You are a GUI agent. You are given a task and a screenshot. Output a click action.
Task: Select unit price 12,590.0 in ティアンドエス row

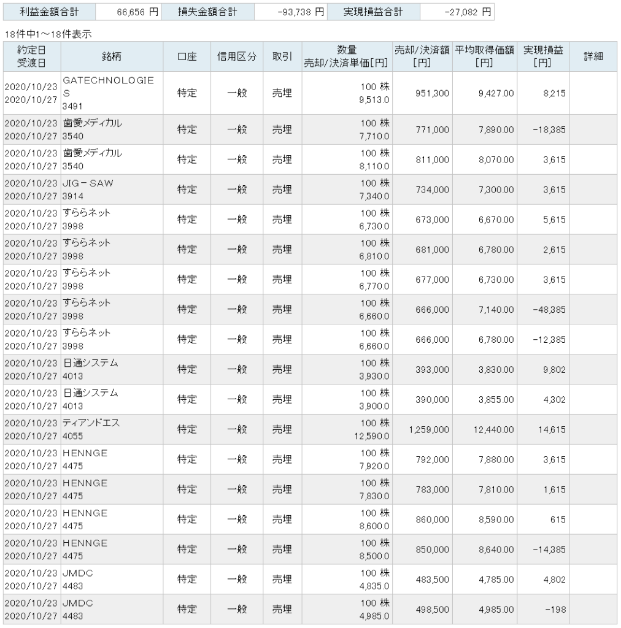tap(371, 436)
